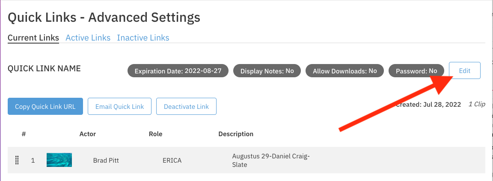Select the actor name Brad Pitt
The width and height of the screenshot is (493, 181).
point(105,161)
